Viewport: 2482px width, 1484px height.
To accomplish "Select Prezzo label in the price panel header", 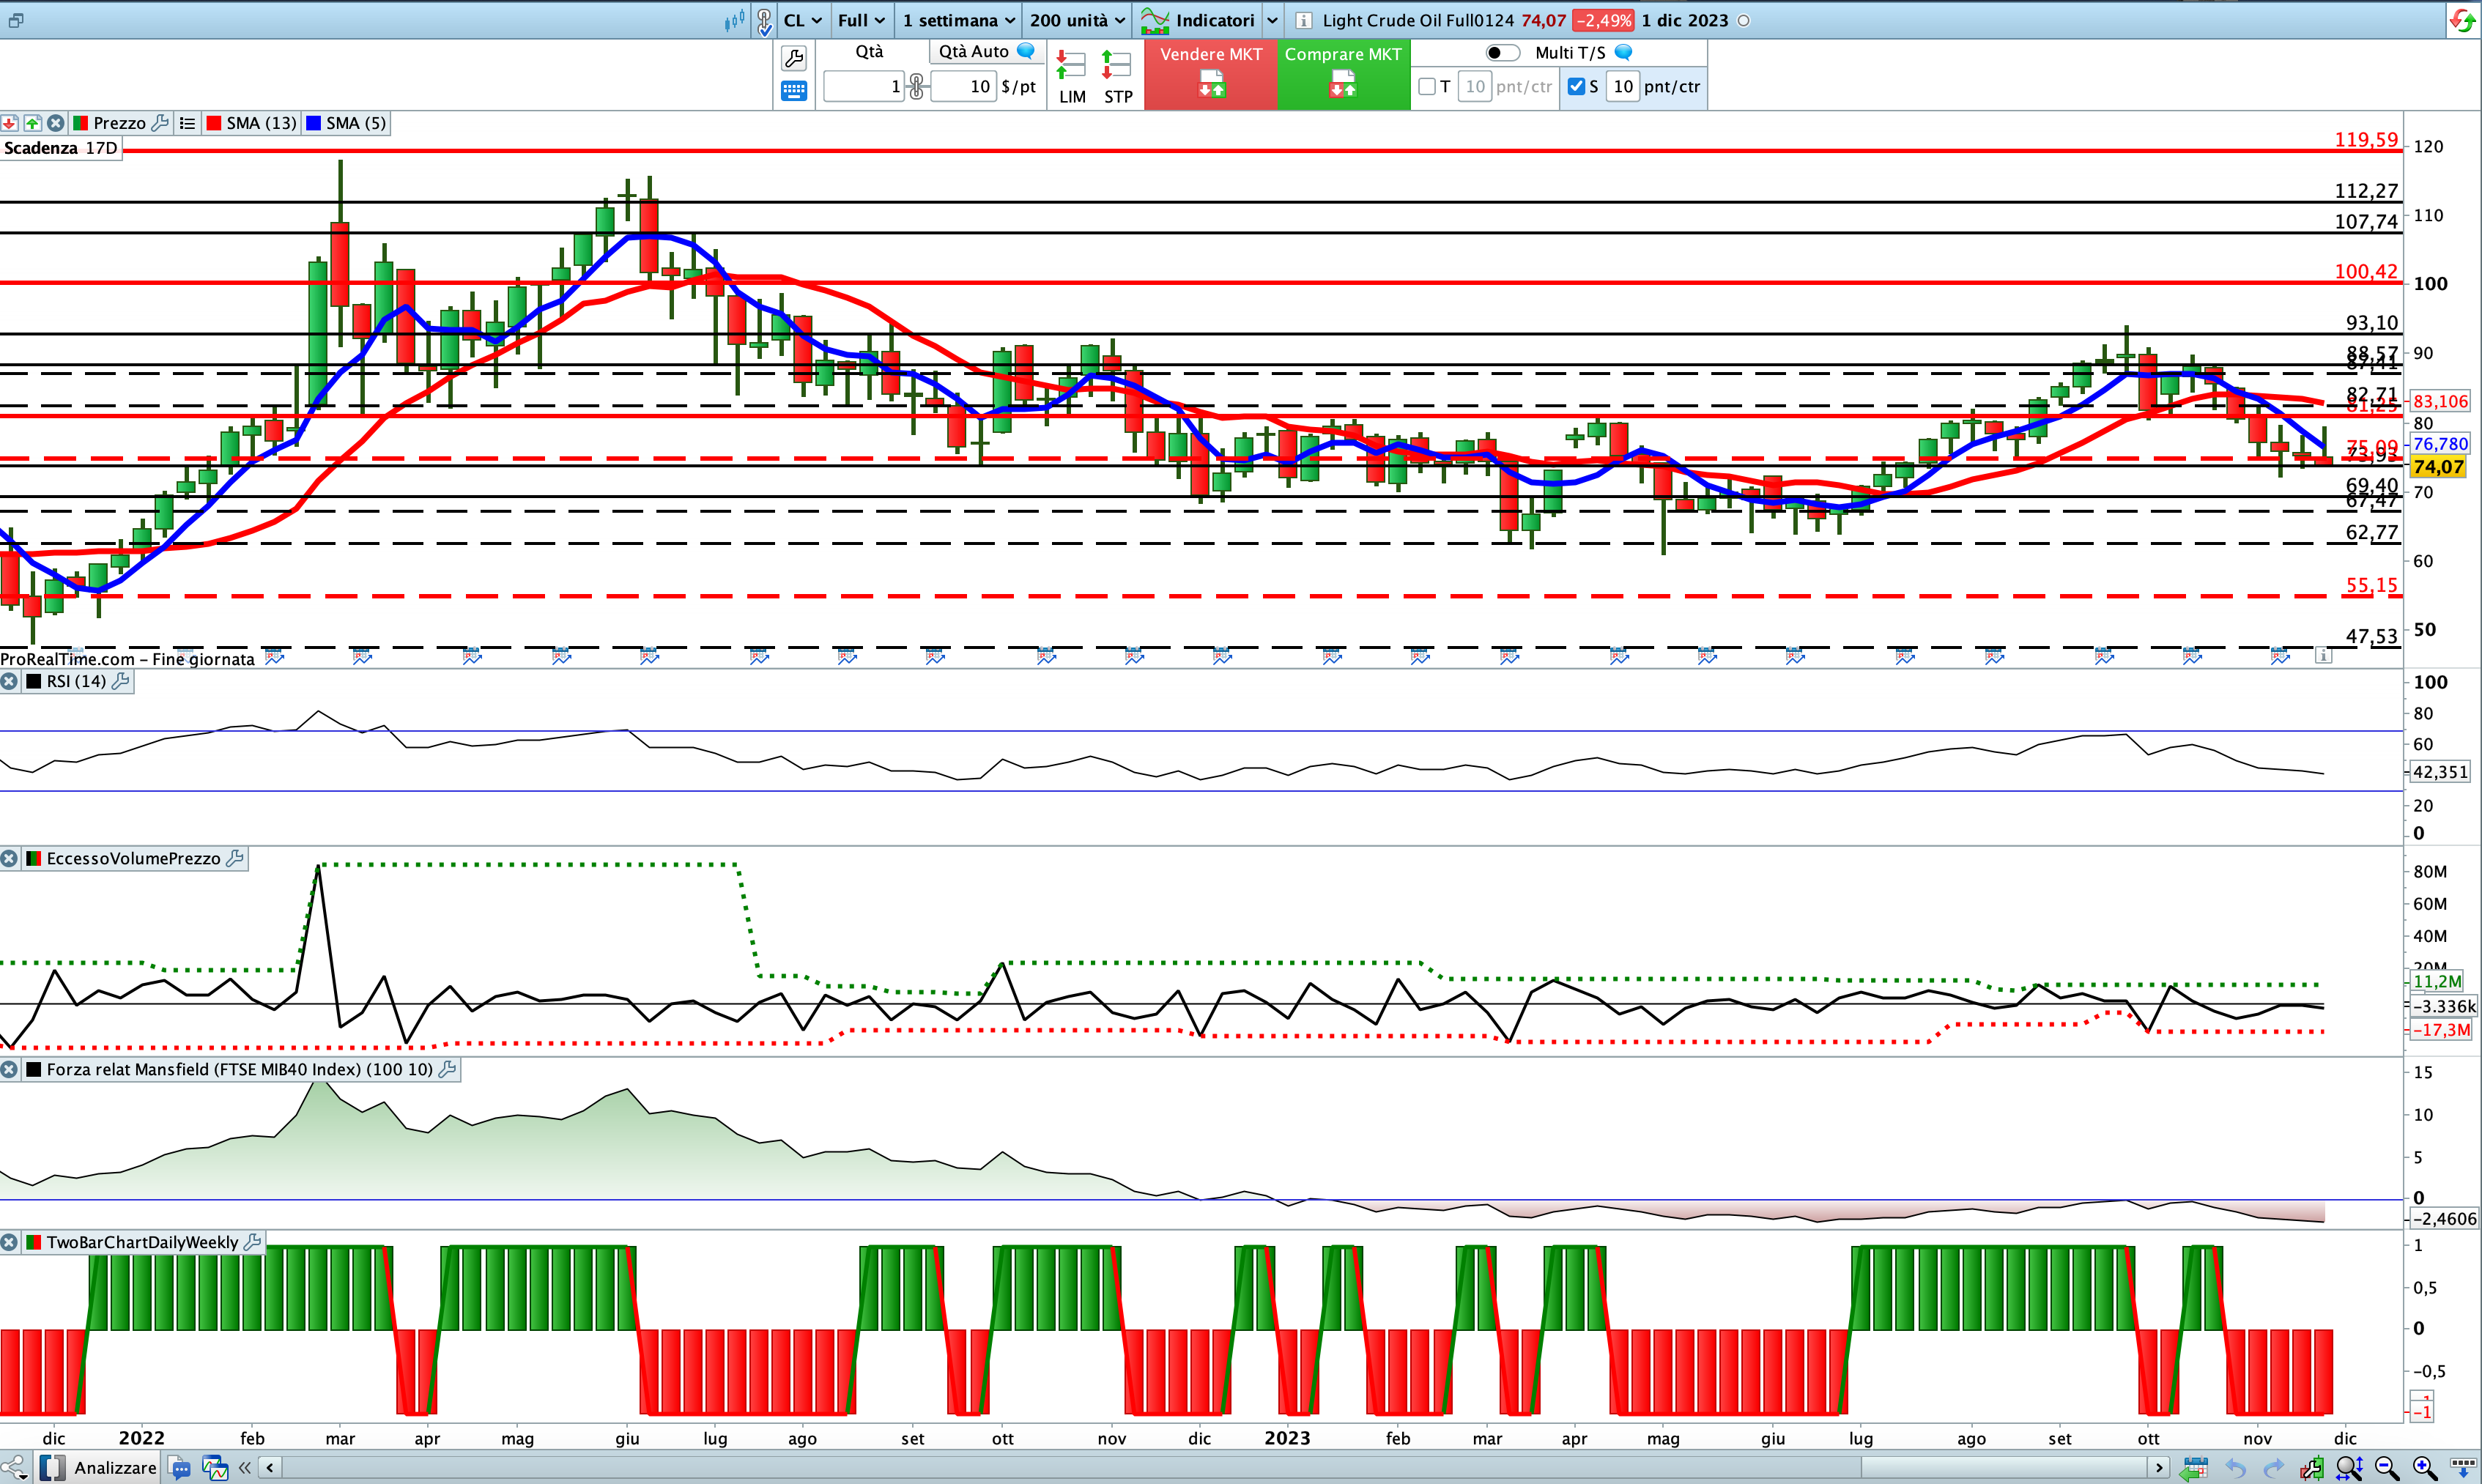I will click(x=119, y=123).
